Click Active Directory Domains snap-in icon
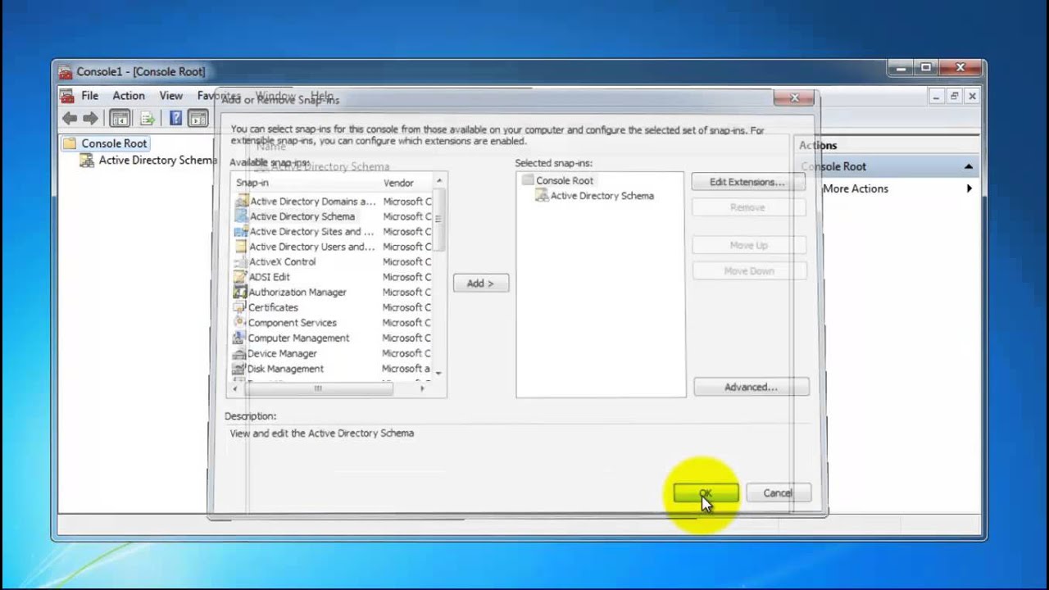Image resolution: width=1049 pixels, height=590 pixels. pos(241,201)
